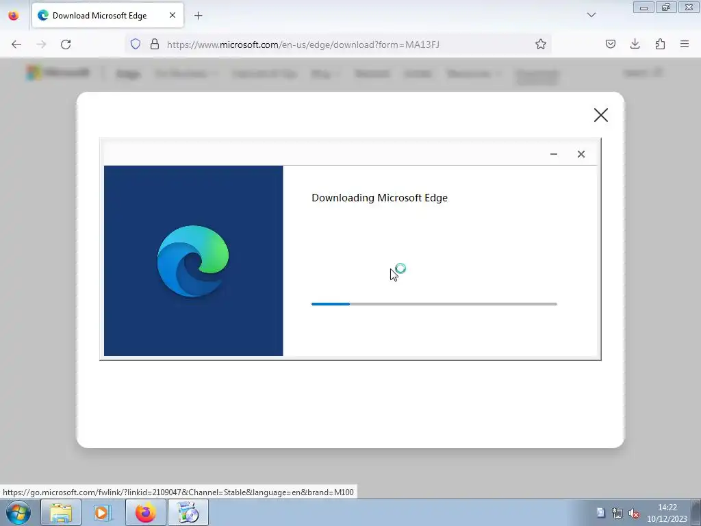Close the Edge installer dialog

point(581,154)
